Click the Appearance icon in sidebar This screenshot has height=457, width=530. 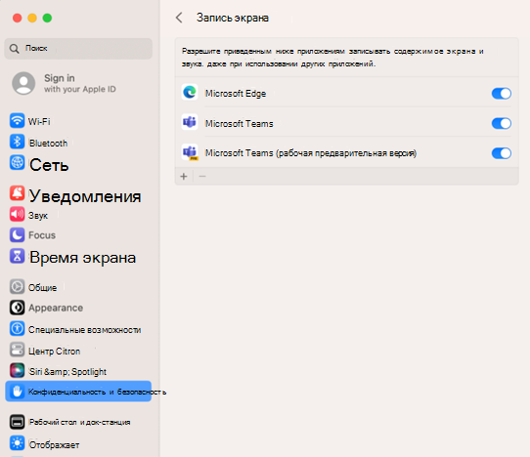pyautogui.click(x=17, y=308)
